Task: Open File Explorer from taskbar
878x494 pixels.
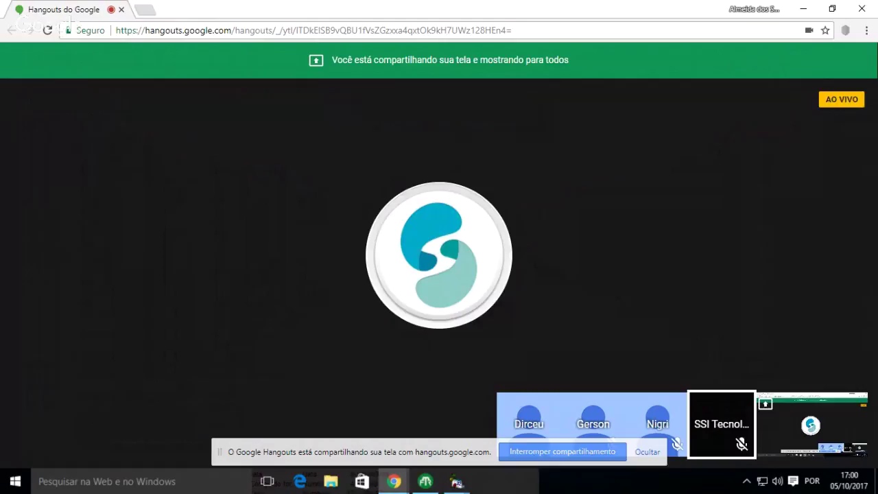Action: pos(331,482)
